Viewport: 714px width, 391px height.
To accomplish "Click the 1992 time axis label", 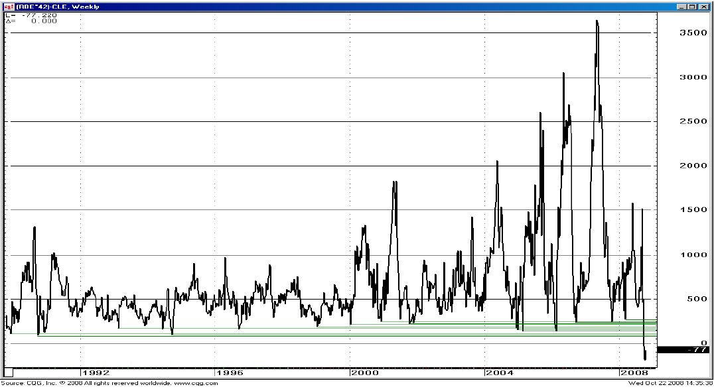I will pyautogui.click(x=96, y=373).
